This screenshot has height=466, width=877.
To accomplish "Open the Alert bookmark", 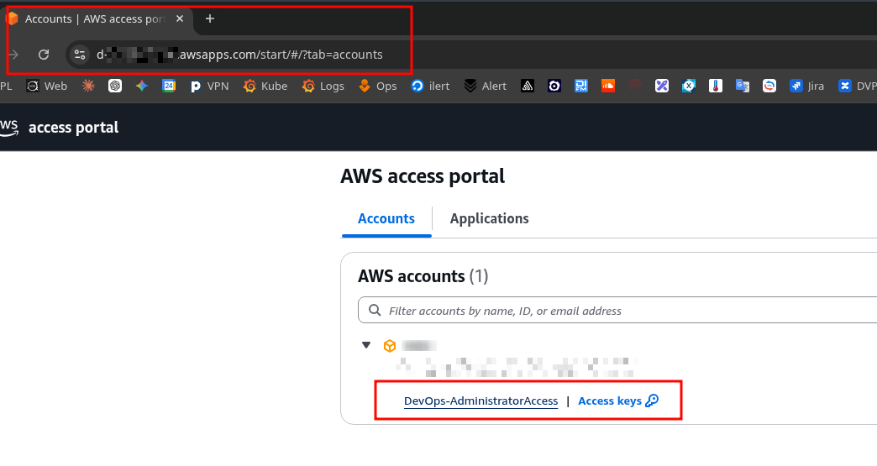I will click(x=485, y=86).
